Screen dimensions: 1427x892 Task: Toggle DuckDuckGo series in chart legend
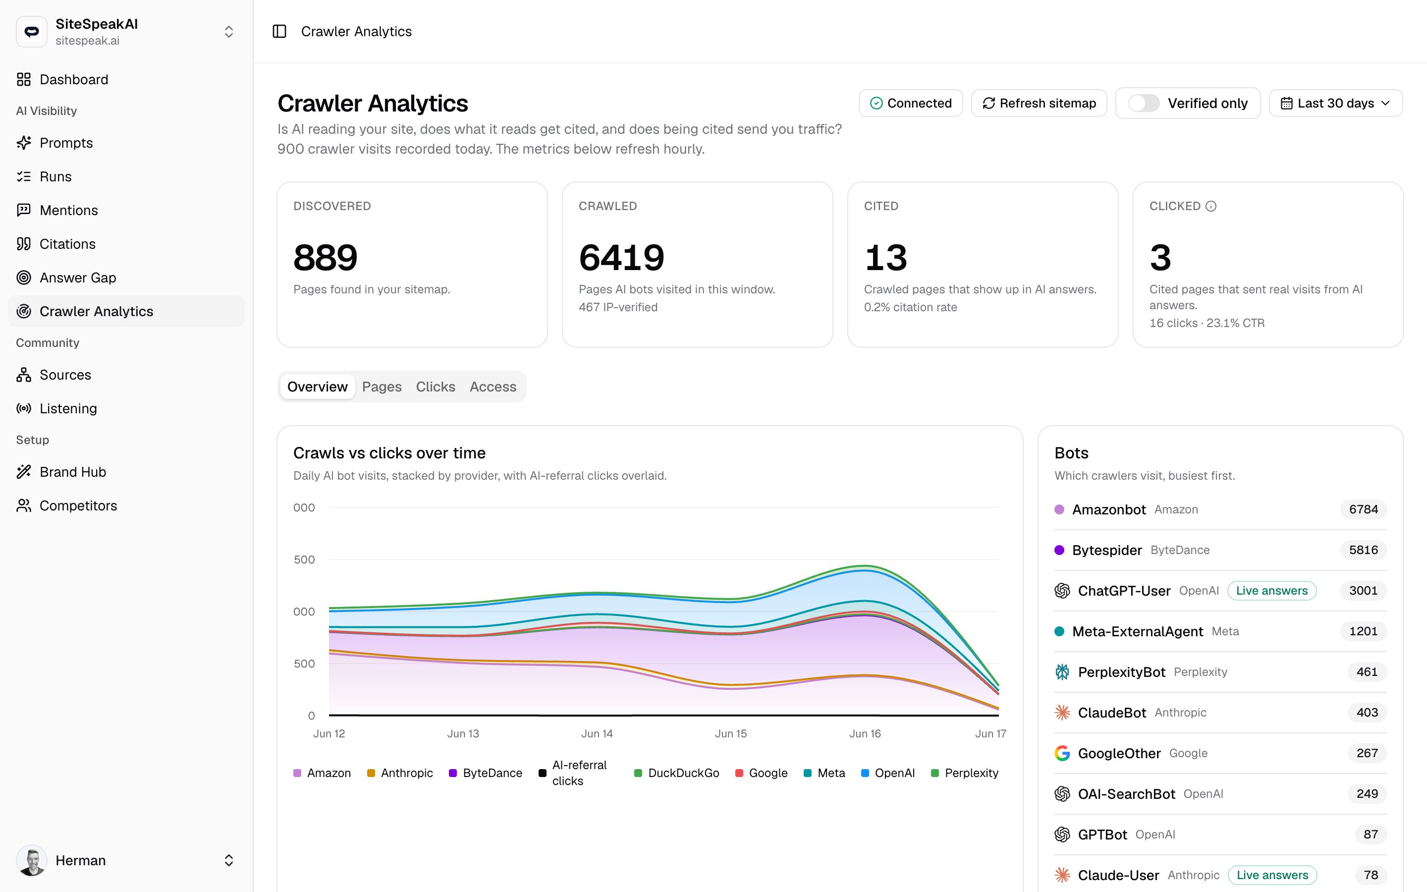tap(677, 773)
